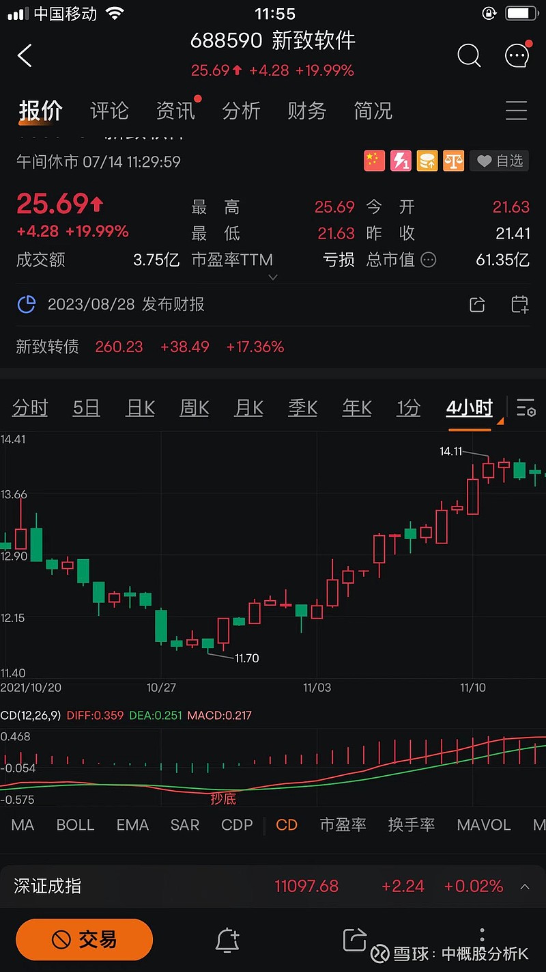Switch to 评论 tab
This screenshot has width=546, height=972.
(x=109, y=111)
